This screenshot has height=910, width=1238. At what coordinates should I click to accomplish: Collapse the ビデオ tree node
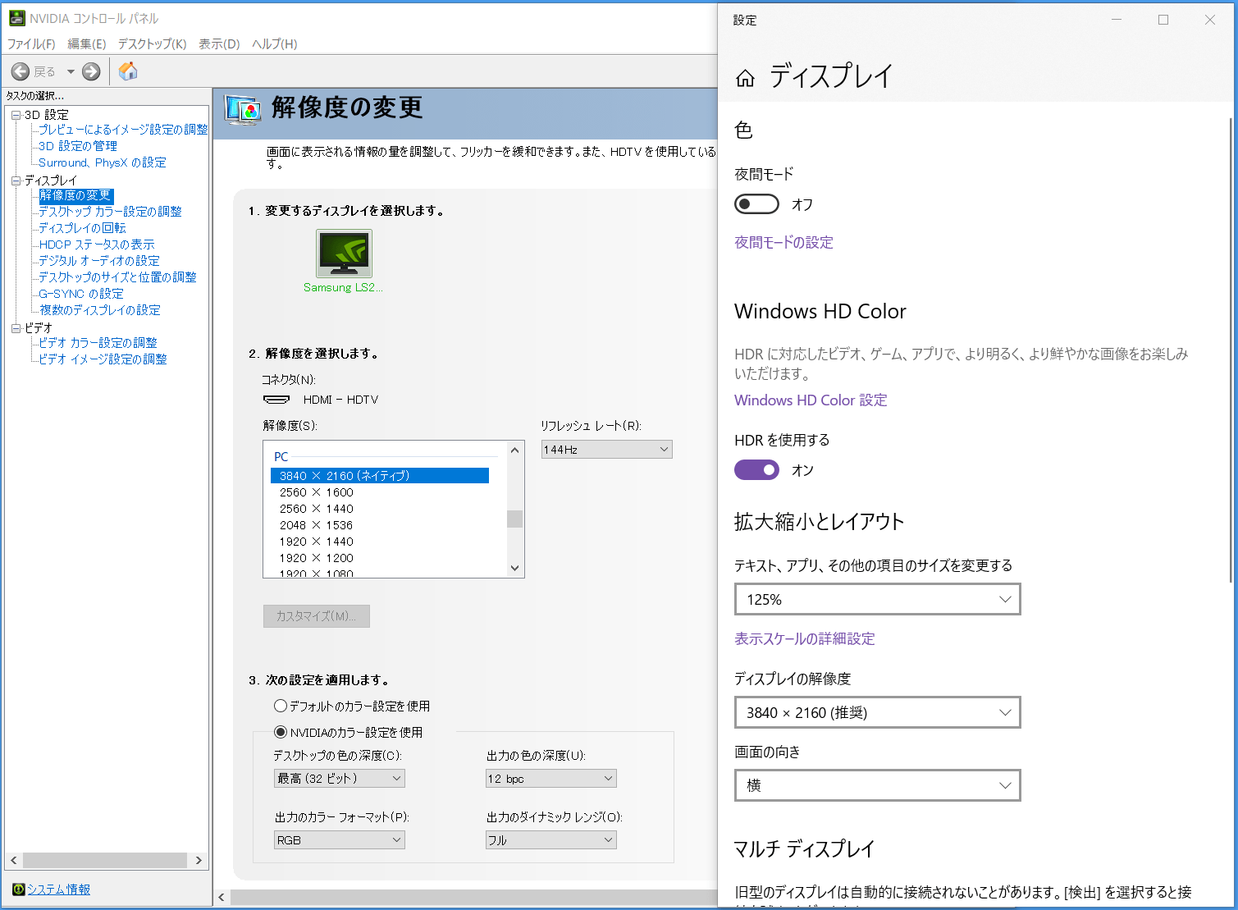[16, 328]
